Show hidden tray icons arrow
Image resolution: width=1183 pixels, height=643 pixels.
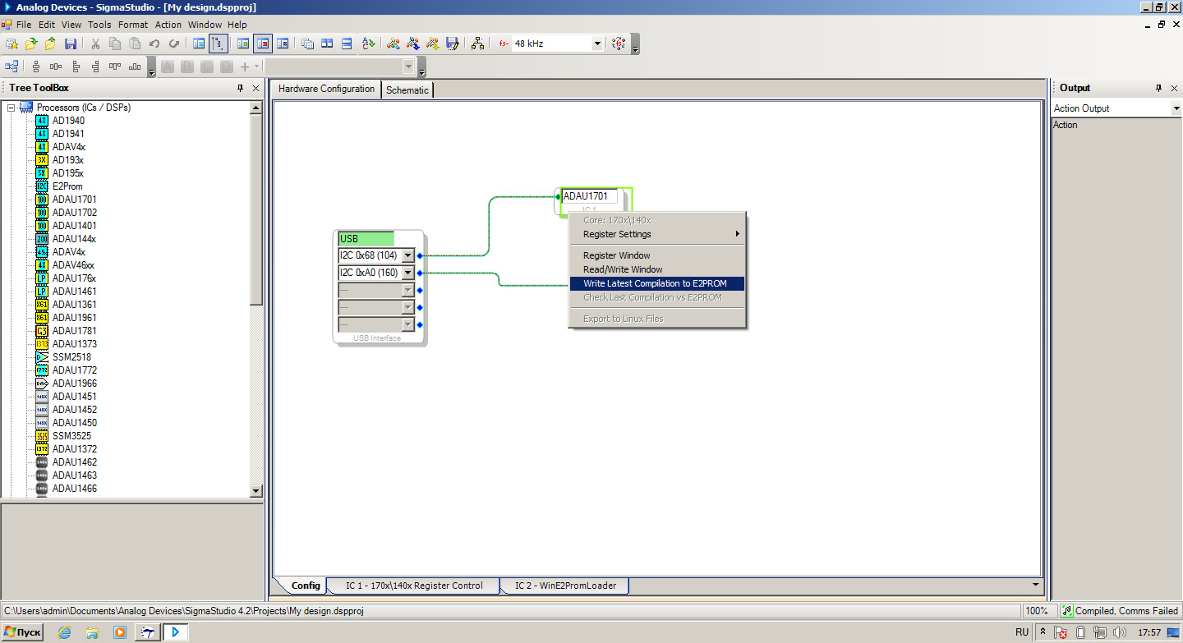click(x=1043, y=632)
